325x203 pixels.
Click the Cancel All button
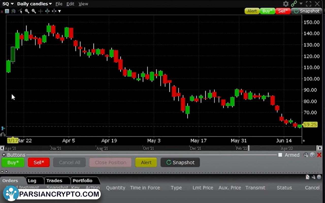click(69, 162)
